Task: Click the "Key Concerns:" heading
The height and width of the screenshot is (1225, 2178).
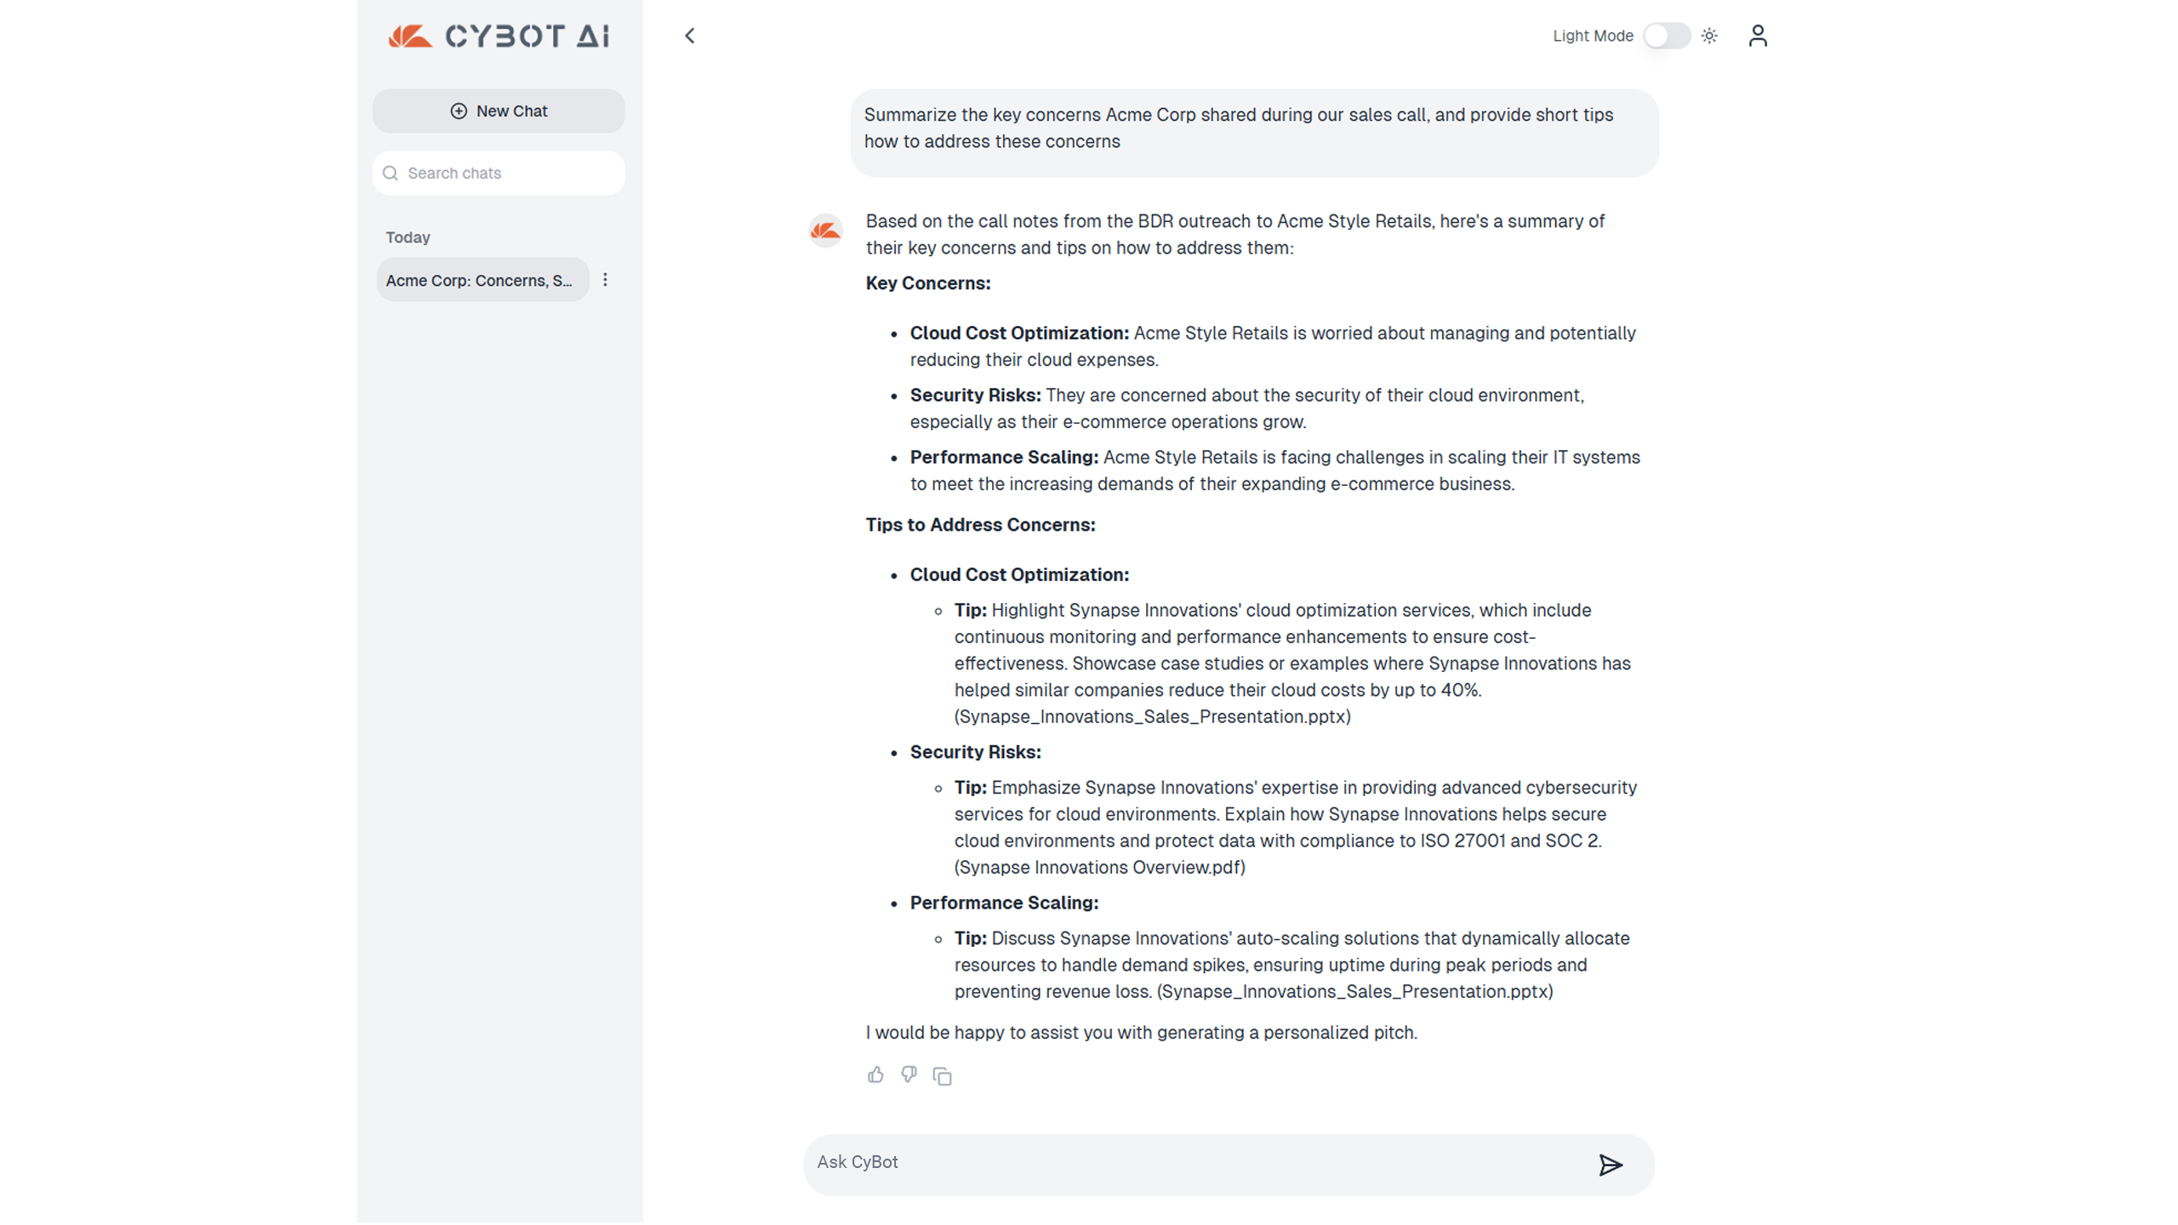Action: (x=927, y=283)
